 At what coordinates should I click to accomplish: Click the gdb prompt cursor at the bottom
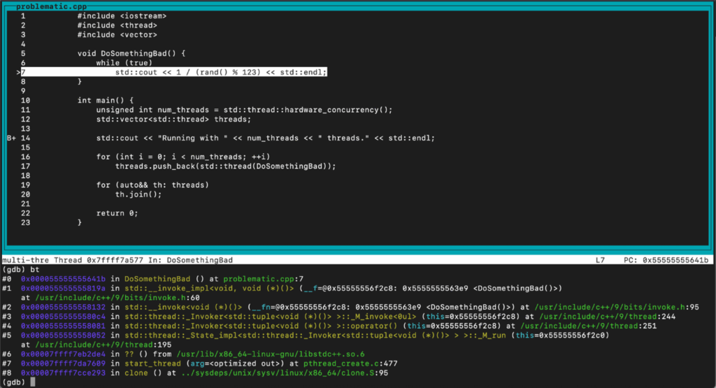33,382
